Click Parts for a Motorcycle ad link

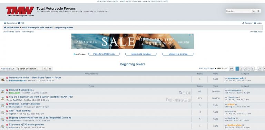(x=104, y=54)
